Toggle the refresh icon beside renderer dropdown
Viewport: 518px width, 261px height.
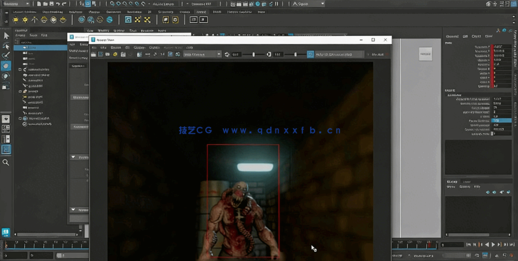click(x=227, y=54)
